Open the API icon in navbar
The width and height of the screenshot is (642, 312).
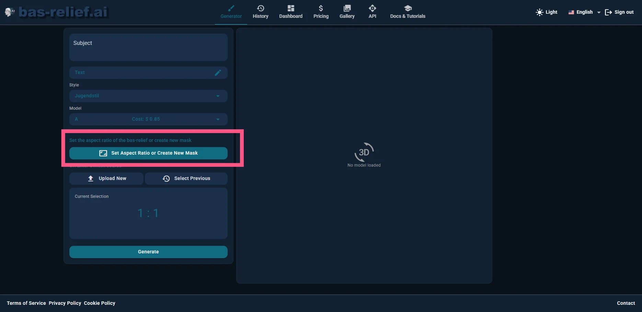click(372, 8)
